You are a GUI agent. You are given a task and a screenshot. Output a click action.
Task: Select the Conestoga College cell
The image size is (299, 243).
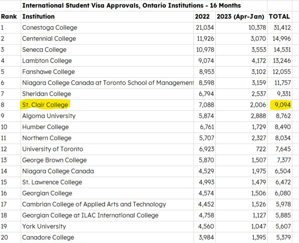coord(107,28)
